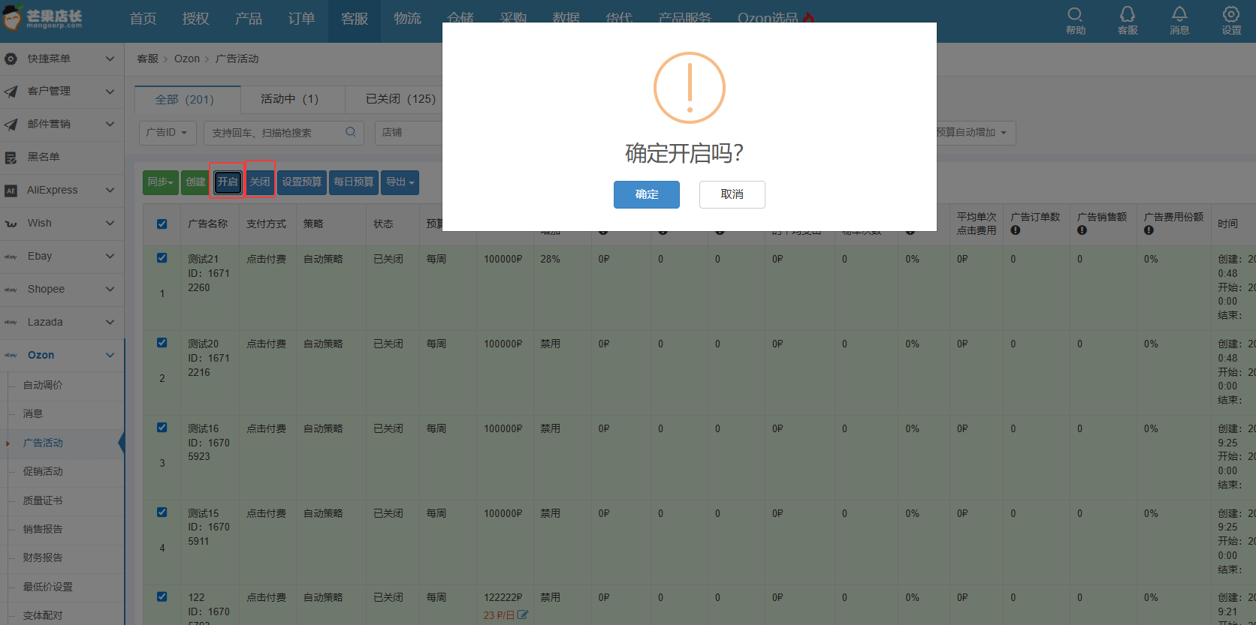The height and width of the screenshot is (625, 1256).
Task: Open the 广告ID dropdown filter
Action: pyautogui.click(x=168, y=133)
